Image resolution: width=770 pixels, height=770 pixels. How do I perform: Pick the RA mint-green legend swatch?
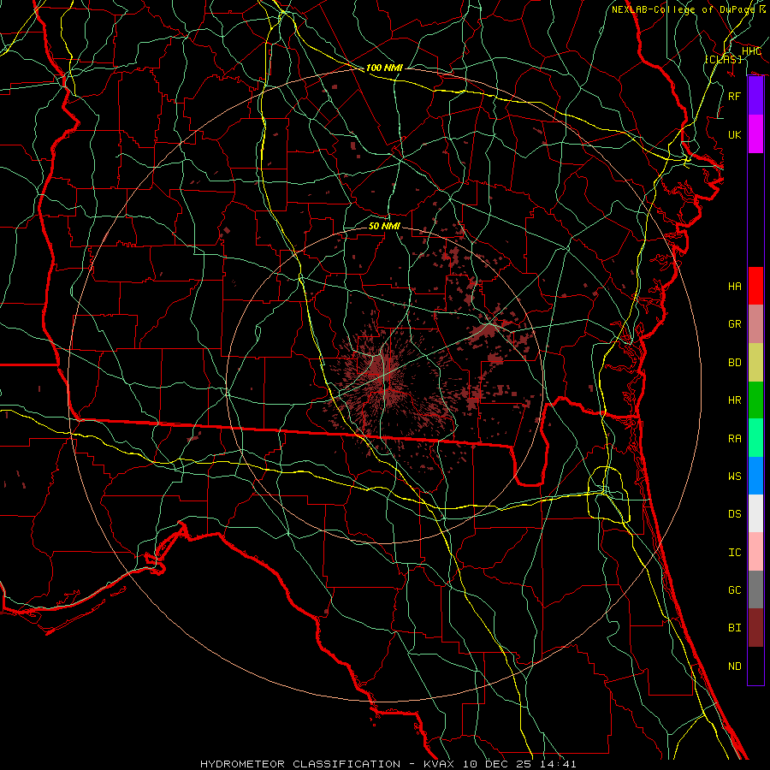755,438
